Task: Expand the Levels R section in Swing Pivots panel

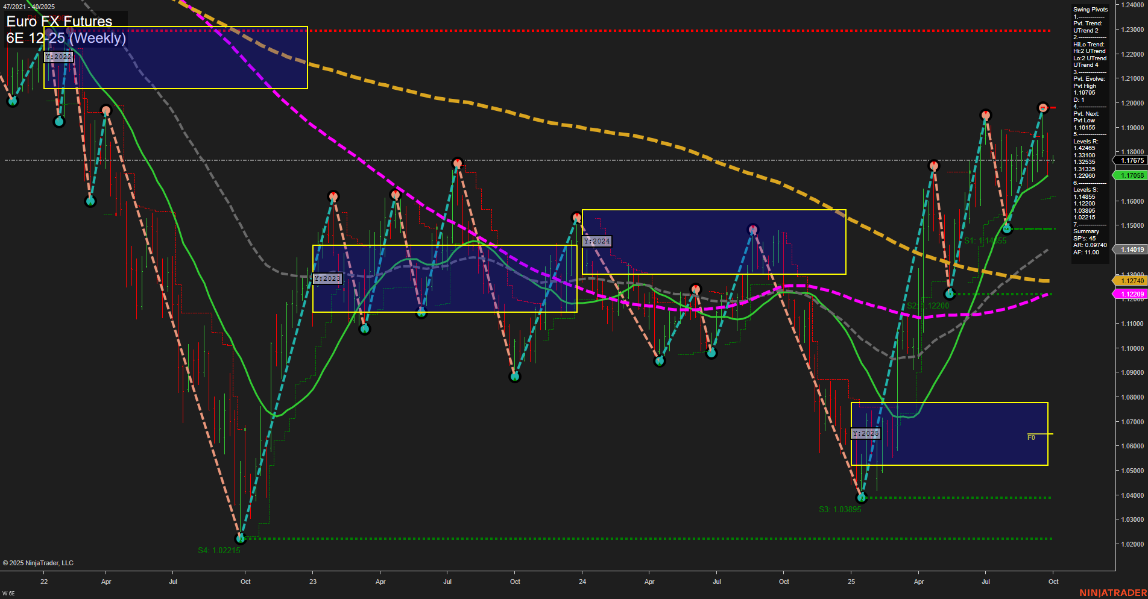Action: [x=1080, y=140]
